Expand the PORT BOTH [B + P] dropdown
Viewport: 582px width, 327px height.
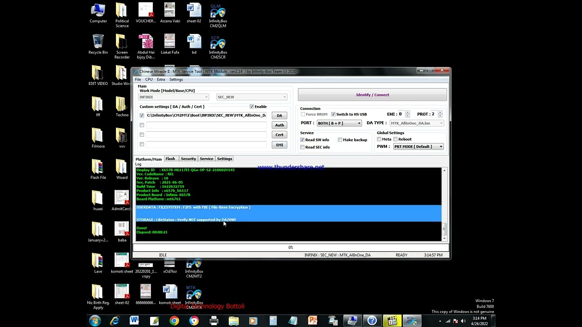(339, 123)
